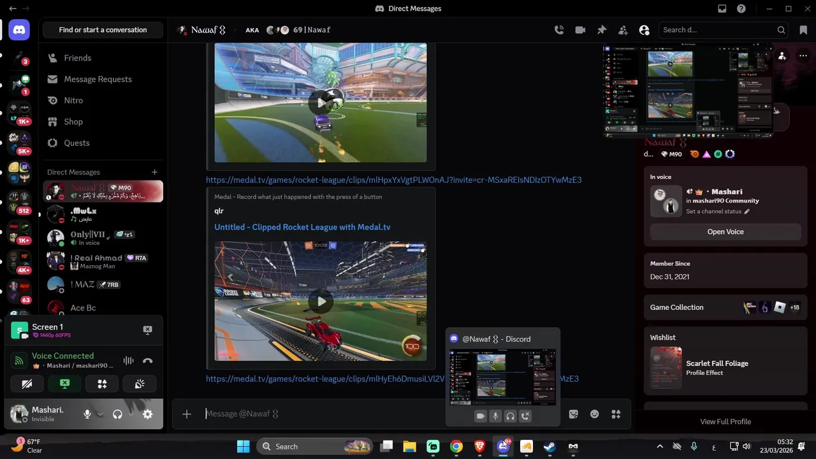Image resolution: width=816 pixels, height=459 pixels.
Task: Open Game Collection section
Action: [725, 307]
